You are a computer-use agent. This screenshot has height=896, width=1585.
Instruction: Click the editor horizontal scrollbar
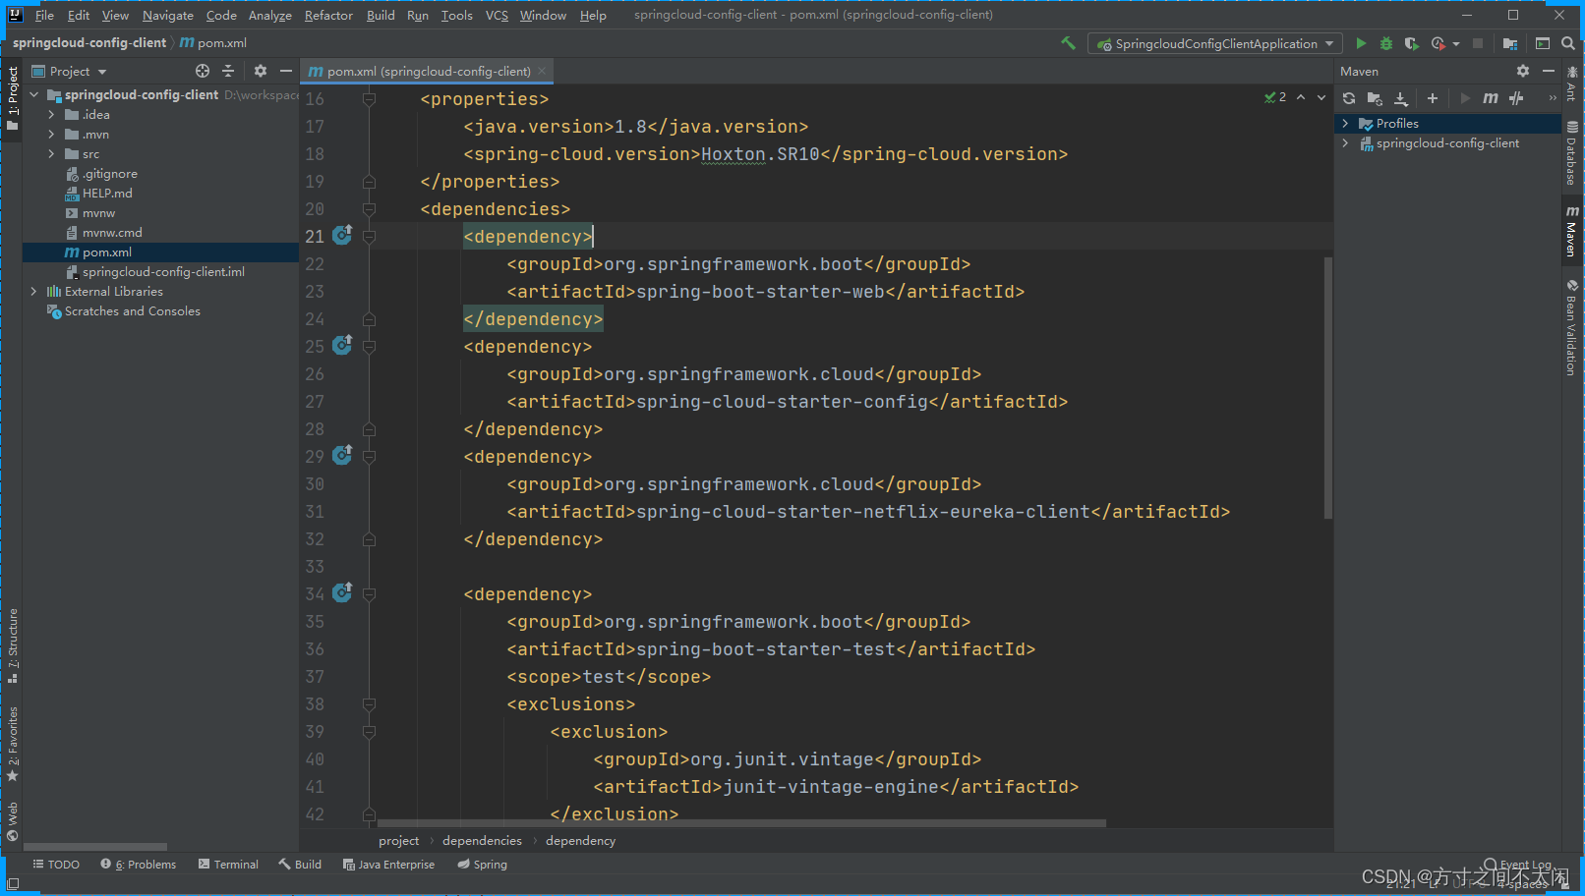pos(741,823)
